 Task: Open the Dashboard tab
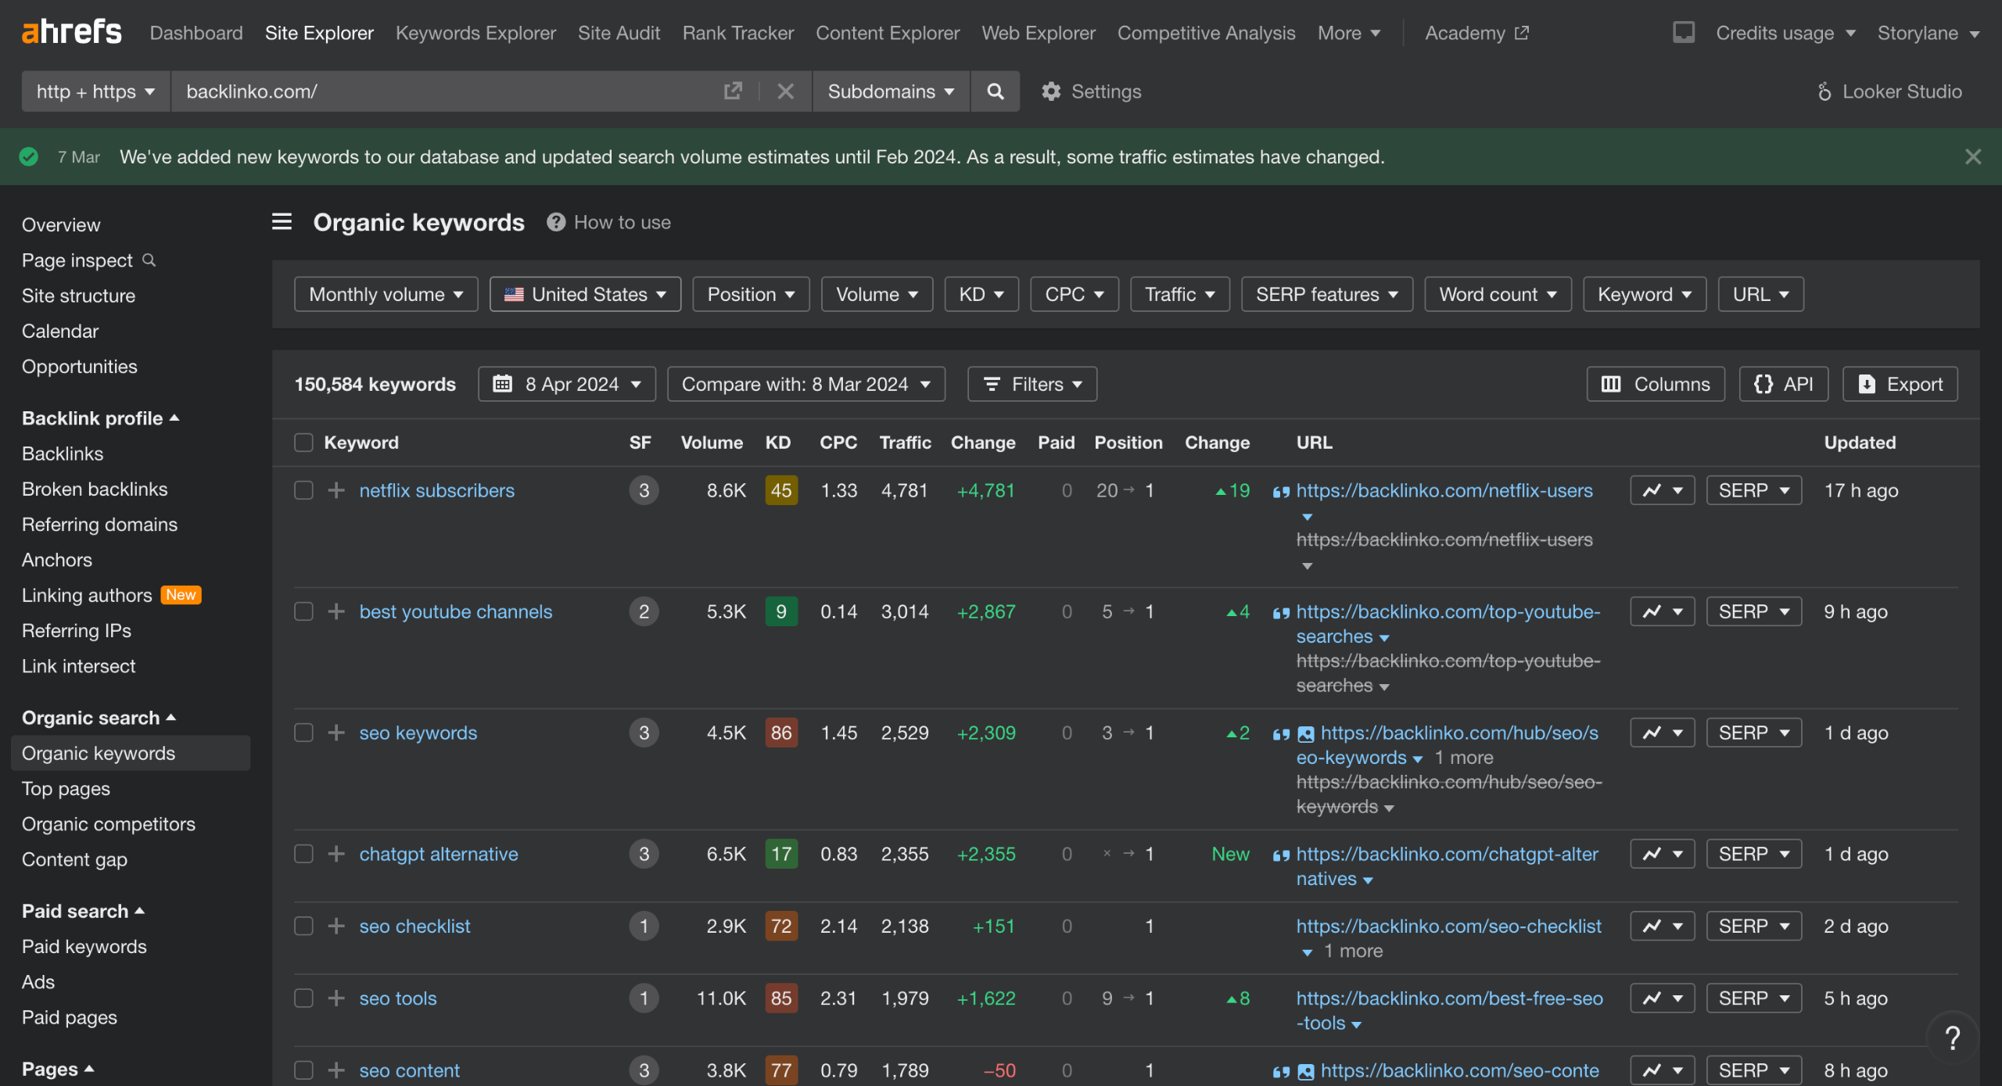pos(196,33)
